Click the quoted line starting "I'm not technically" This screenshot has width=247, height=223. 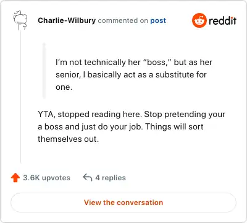pos(134,62)
